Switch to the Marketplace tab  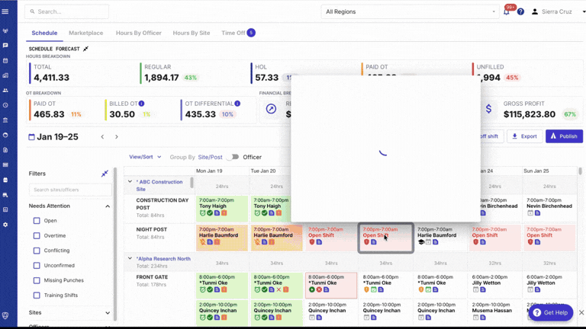(86, 33)
